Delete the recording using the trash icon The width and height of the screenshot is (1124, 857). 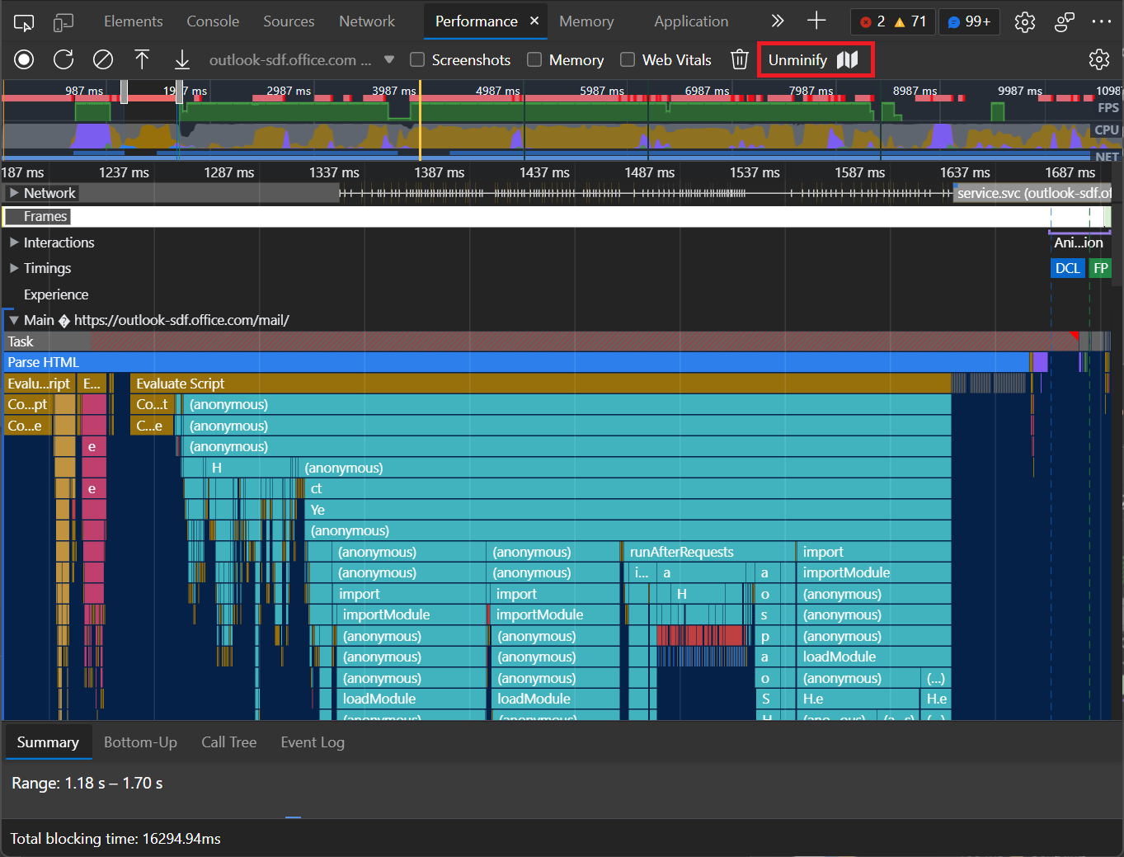pos(740,59)
